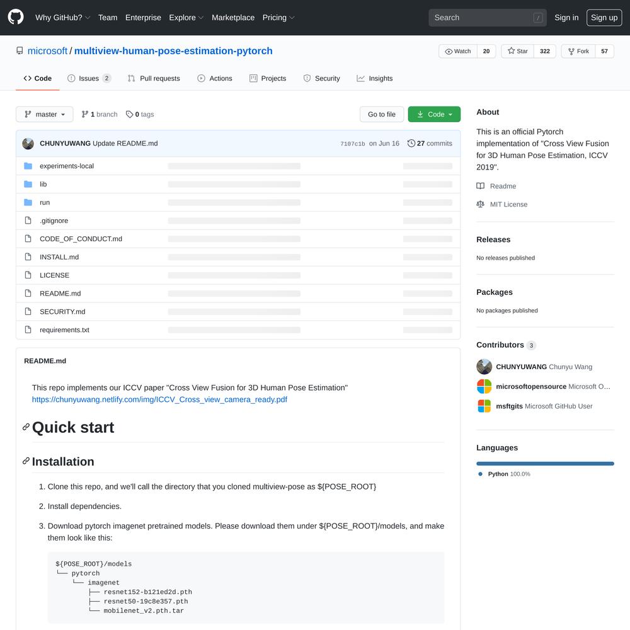630x630 pixels.
Task: Open the microsoft organization link
Action: tap(47, 51)
